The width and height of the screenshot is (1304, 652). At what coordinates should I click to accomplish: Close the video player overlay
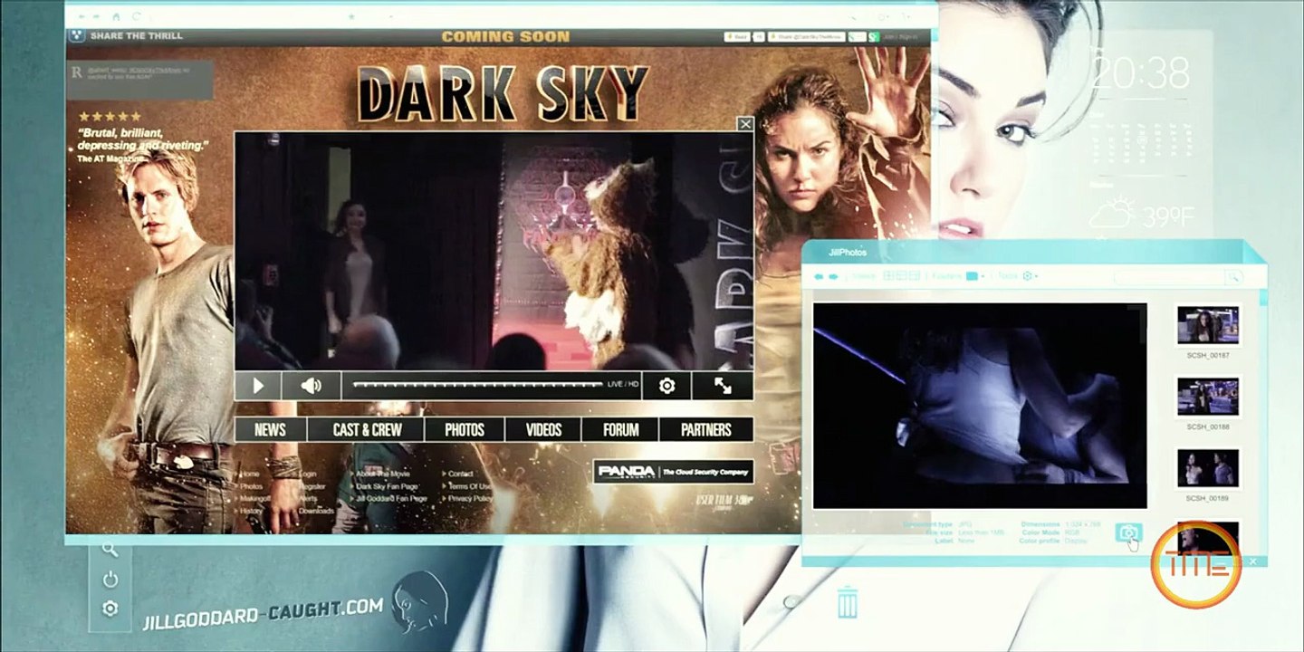click(x=745, y=124)
